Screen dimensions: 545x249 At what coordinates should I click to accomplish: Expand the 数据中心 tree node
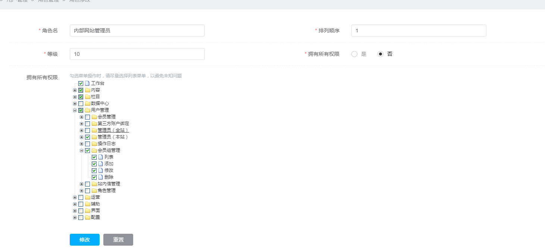click(75, 103)
